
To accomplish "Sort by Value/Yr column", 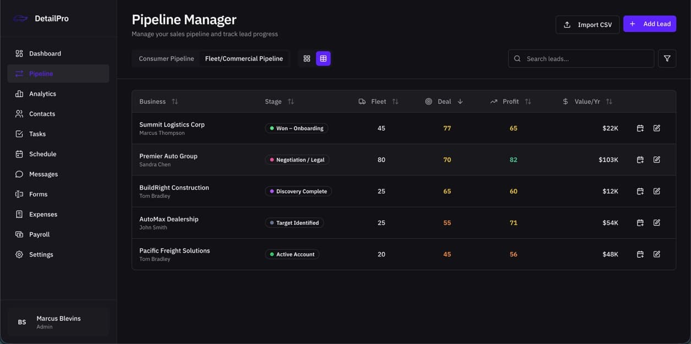I will [x=608, y=101].
